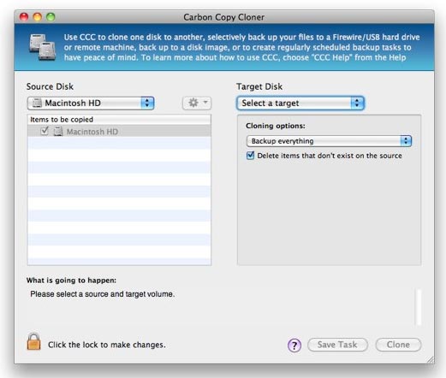Click the CCC disk clone icon in banner
Image resolution: width=446 pixels, height=378 pixels.
click(x=42, y=47)
